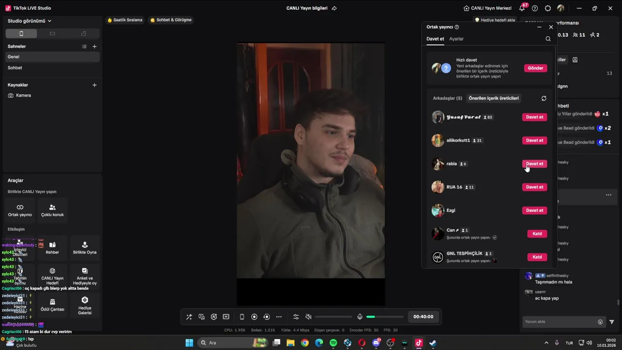Click the 00:40:00 stream timer
622x350 pixels.
point(423,316)
